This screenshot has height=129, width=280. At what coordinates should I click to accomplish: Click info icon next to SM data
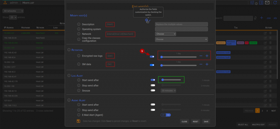point(79,64)
